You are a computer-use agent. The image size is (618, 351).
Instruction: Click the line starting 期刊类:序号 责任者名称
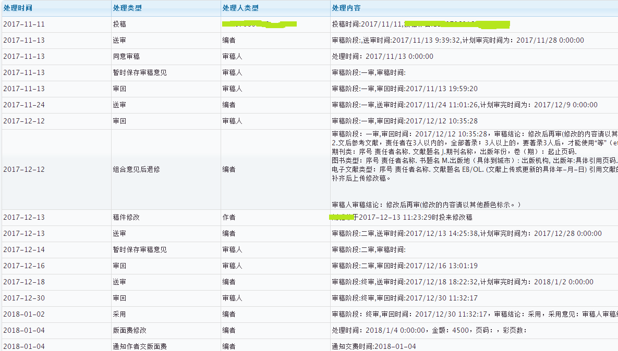coord(454,152)
